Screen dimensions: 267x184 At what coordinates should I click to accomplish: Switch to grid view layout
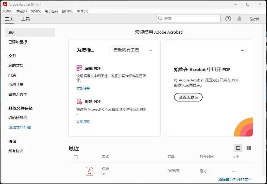pos(248,148)
